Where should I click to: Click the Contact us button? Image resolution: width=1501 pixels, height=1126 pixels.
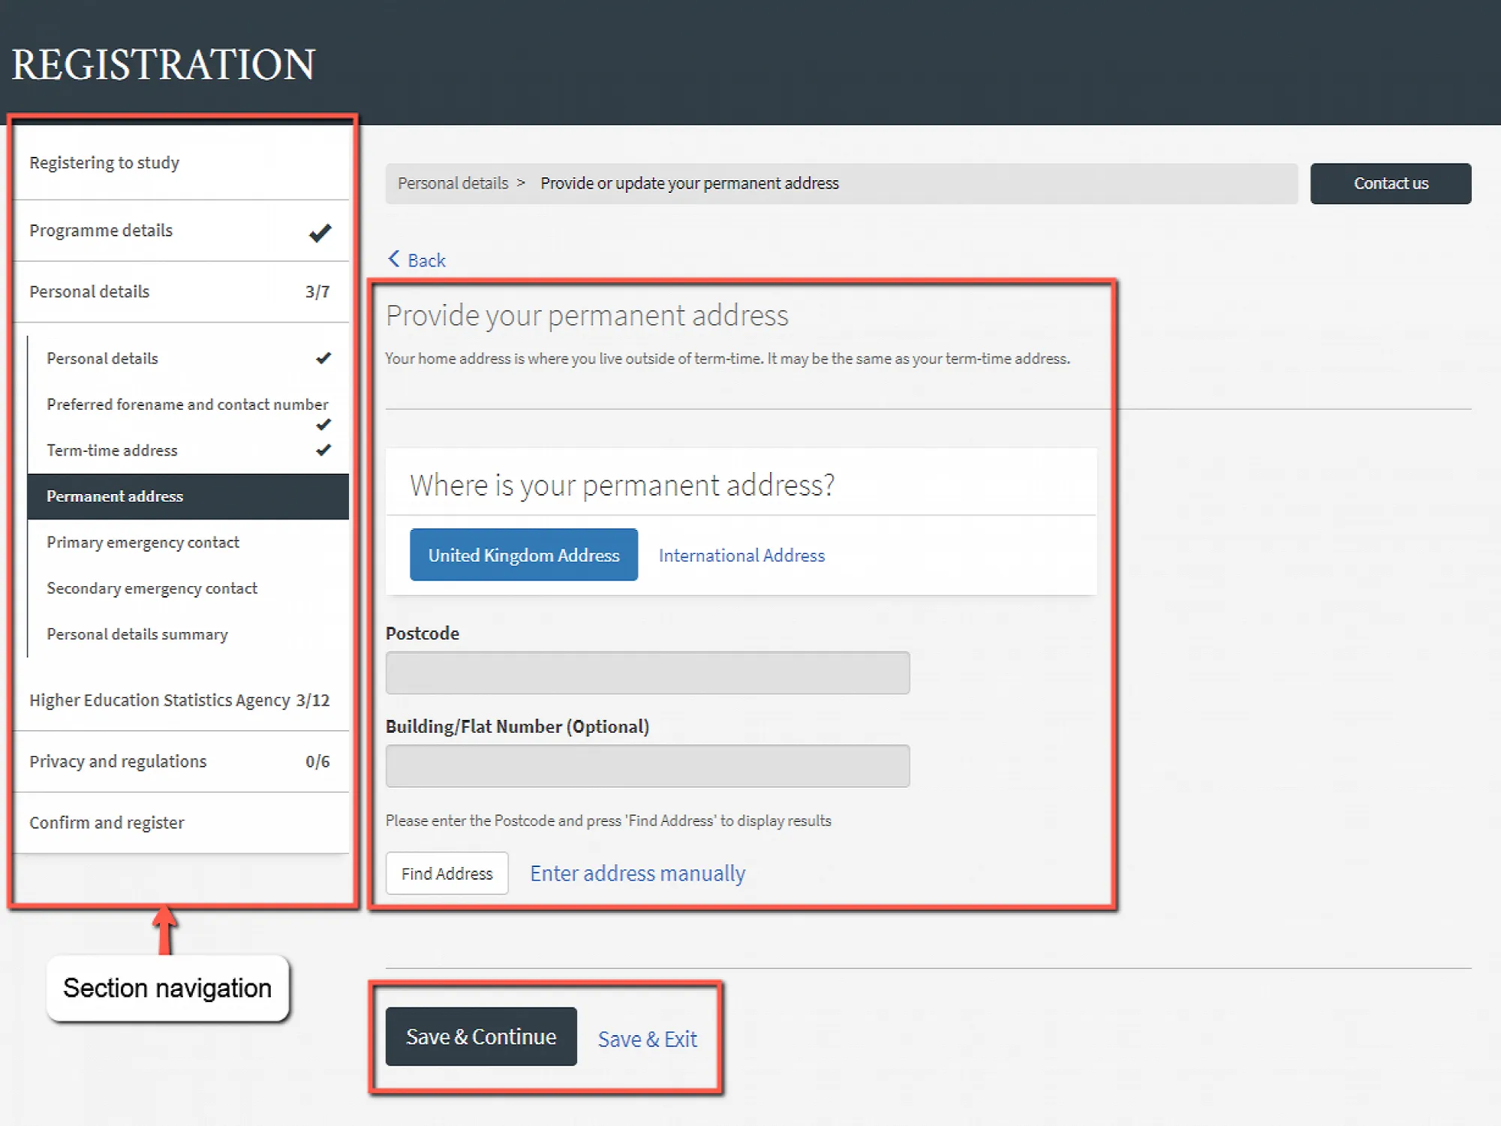coord(1390,182)
